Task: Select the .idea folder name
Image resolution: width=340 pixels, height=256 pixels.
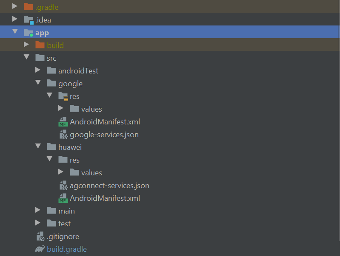Action: pyautogui.click(x=43, y=20)
